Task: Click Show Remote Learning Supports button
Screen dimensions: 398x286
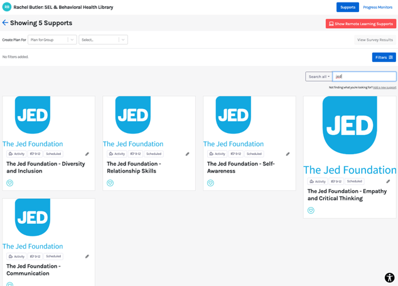Action: point(361,24)
